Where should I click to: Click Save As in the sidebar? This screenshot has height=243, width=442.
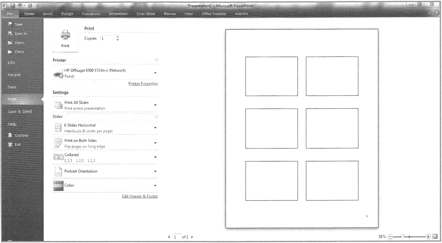[21, 34]
